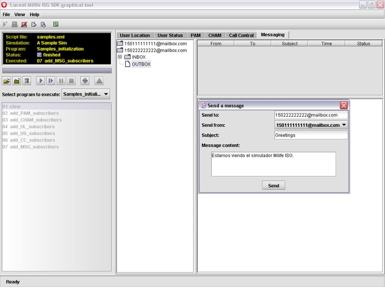The width and height of the screenshot is (385, 288).
Task: Select step 03 add_CHAM_subscribers
Action: point(57,120)
